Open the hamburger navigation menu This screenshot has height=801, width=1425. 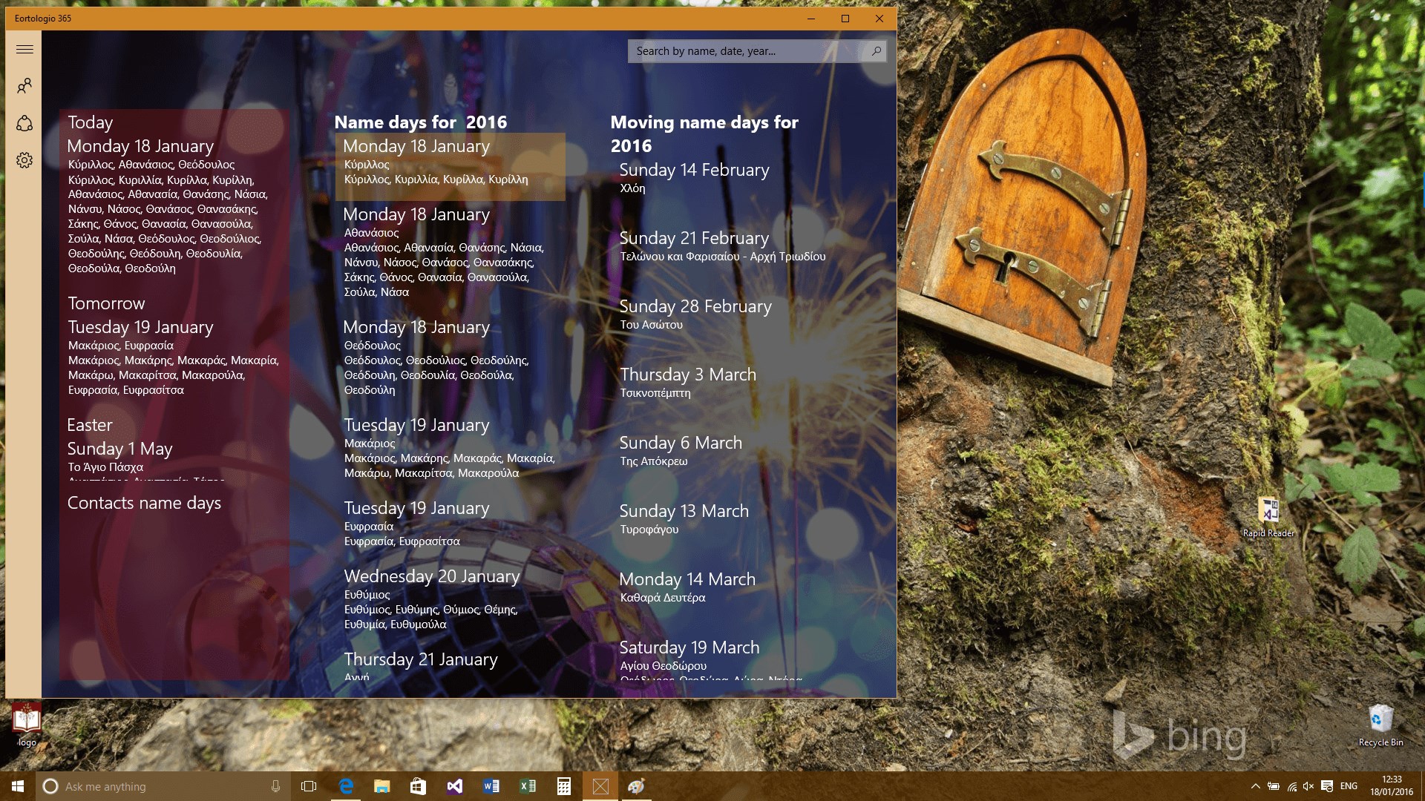24,50
